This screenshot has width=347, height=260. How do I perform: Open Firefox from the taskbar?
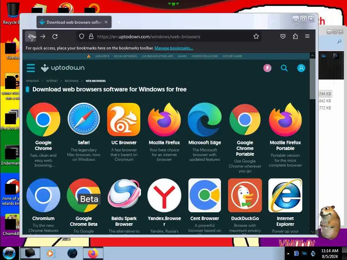tap(93, 253)
